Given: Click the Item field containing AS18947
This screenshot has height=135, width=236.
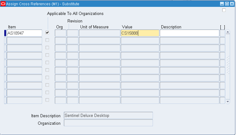Looking at the screenshot, I should pos(24,33).
